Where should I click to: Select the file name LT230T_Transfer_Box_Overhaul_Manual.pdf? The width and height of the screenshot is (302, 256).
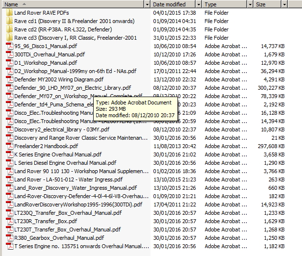click(68, 230)
